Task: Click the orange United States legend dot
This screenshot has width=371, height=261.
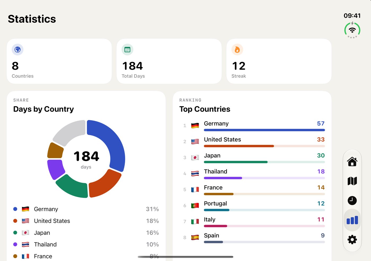Action: 15,221
